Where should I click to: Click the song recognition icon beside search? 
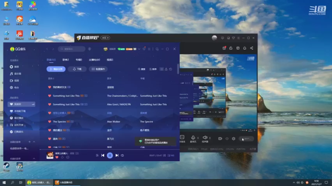pyautogui.click(x=90, y=49)
